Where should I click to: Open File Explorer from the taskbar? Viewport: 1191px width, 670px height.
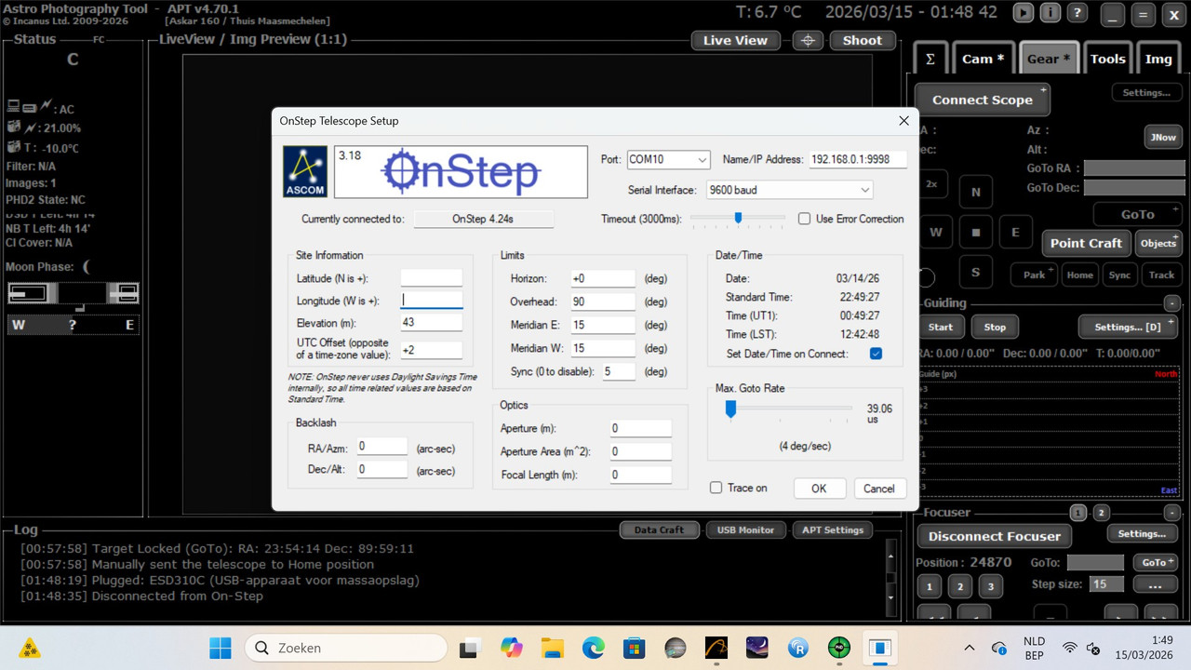click(552, 648)
